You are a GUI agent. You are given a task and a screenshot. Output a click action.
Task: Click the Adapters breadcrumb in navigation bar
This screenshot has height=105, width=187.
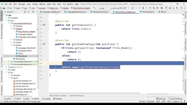click(x=65, y=8)
